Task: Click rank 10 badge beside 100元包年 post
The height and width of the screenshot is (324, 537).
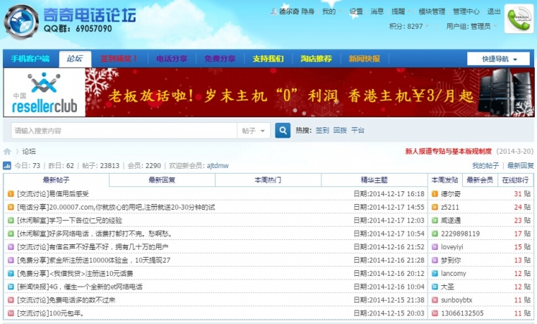Action: [11, 313]
